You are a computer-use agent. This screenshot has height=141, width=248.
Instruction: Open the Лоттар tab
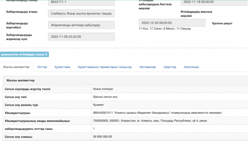pyautogui.click(x=42, y=67)
